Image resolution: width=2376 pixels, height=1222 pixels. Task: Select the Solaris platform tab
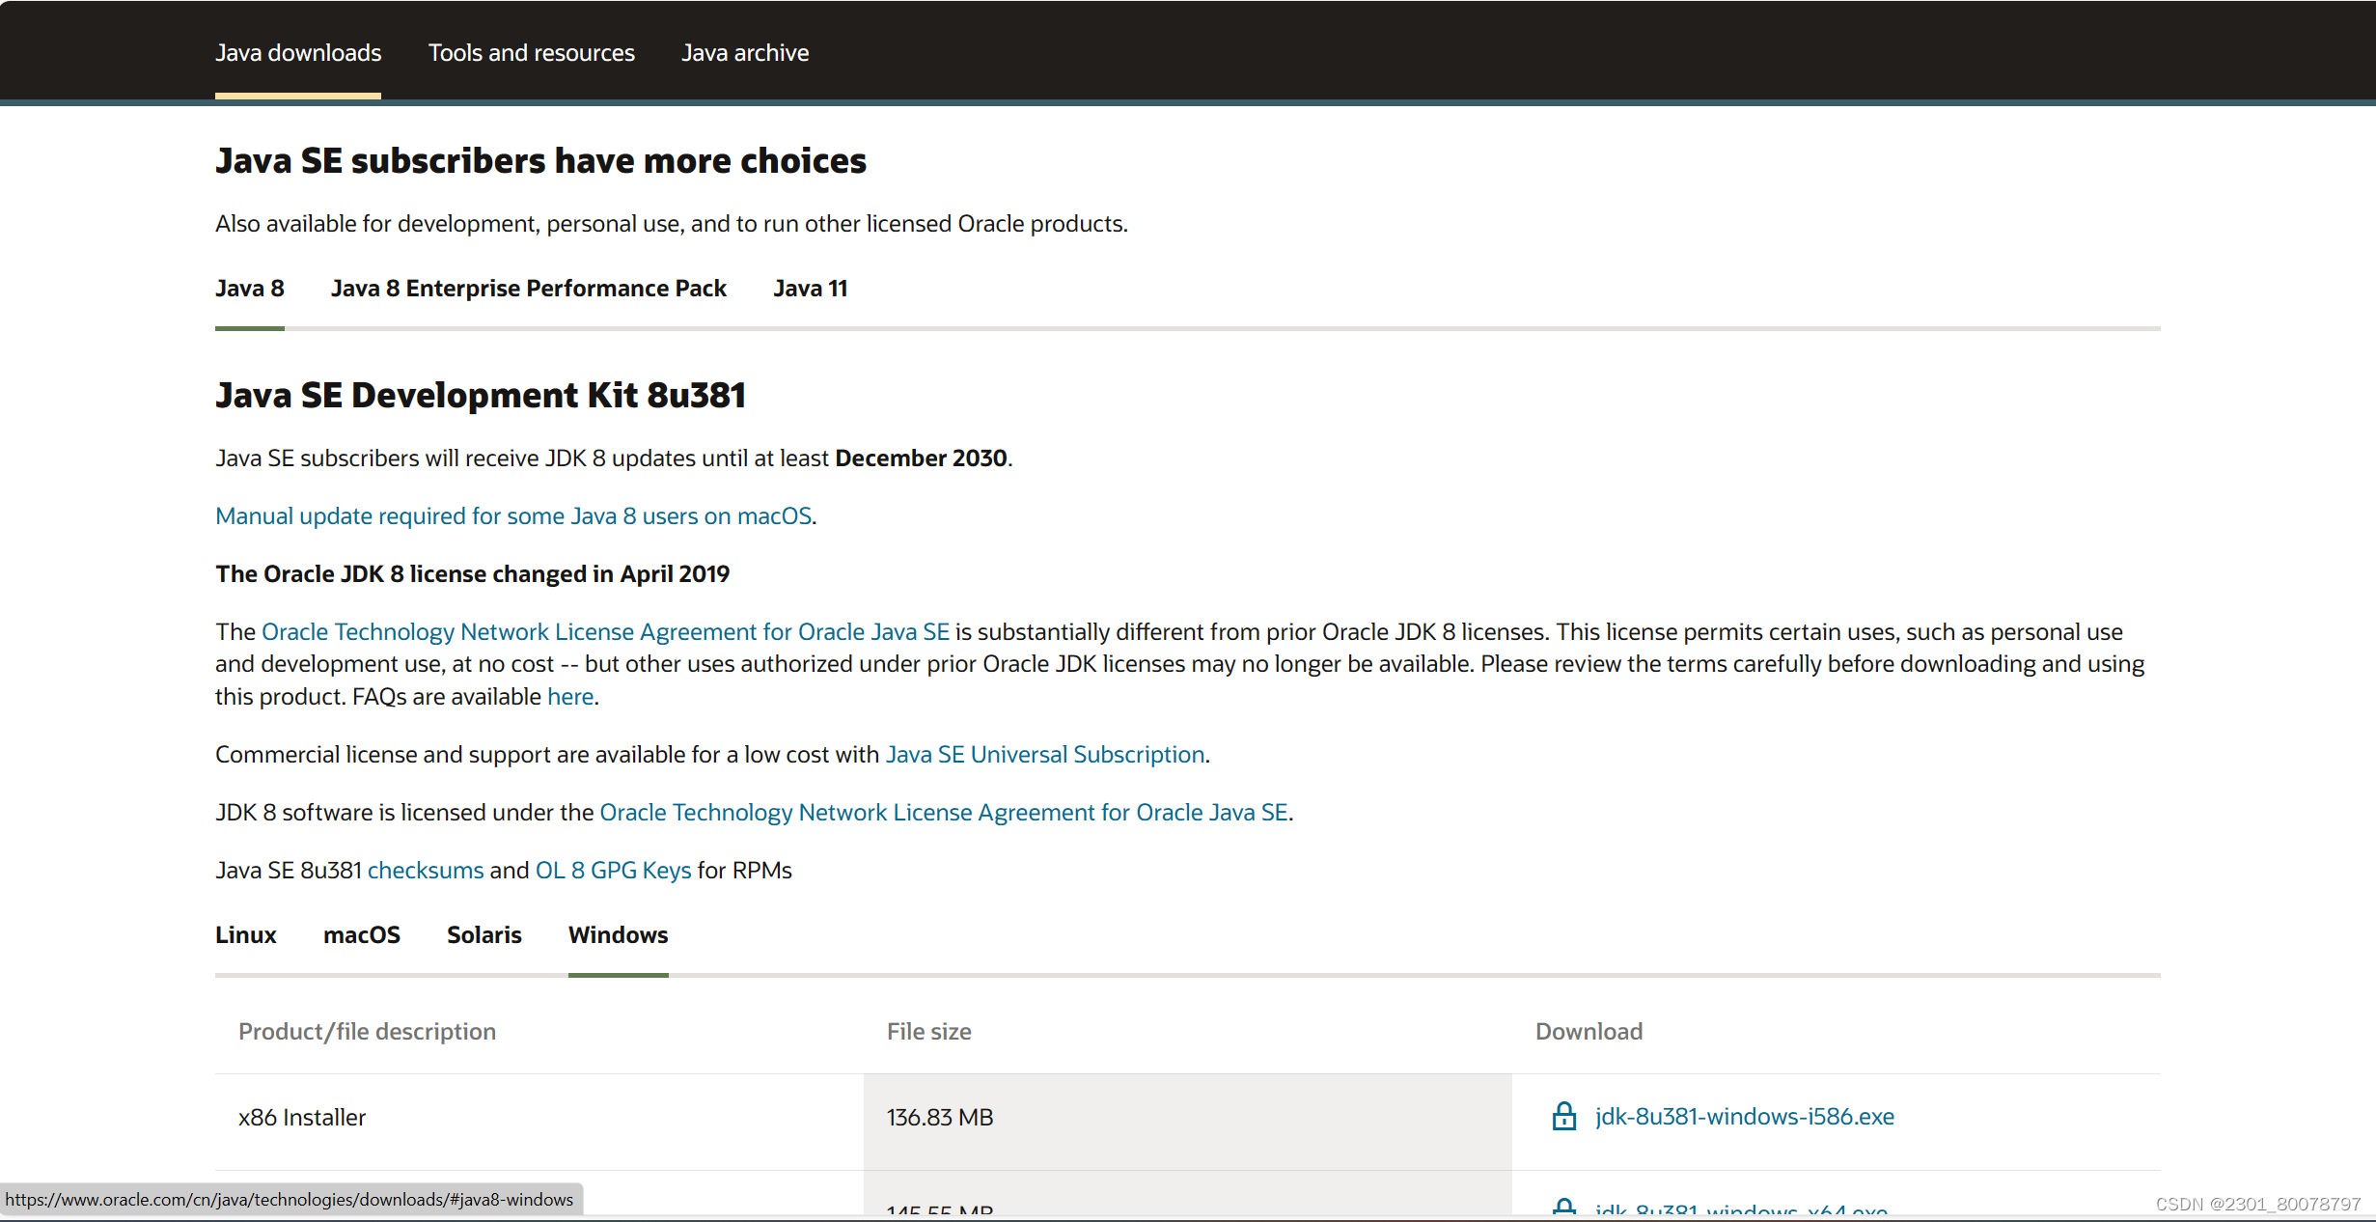(483, 935)
